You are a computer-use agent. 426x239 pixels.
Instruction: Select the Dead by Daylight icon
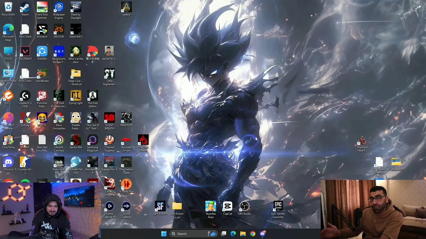(x=76, y=11)
